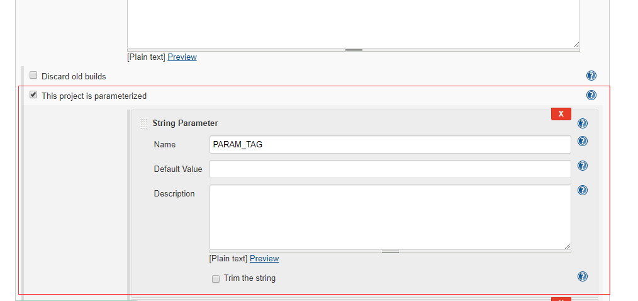
Task: Open help icon beside the Name field
Action: pyautogui.click(x=583, y=142)
